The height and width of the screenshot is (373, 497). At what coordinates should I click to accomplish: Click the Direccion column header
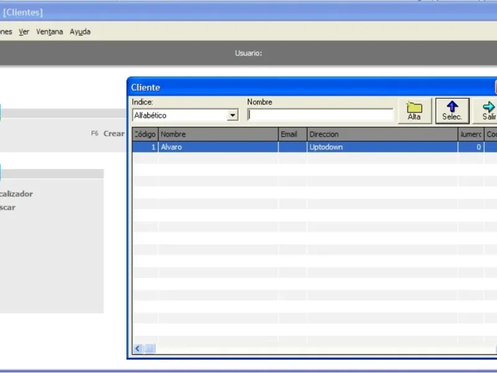click(383, 134)
